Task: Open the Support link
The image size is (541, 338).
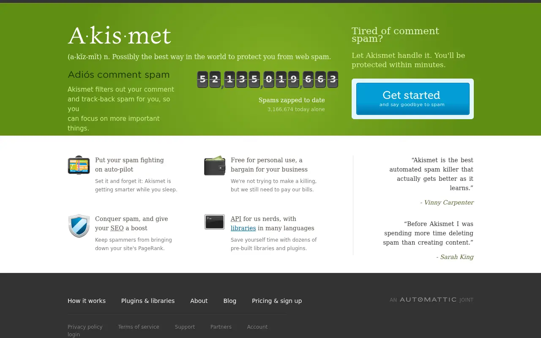Action: click(185, 327)
